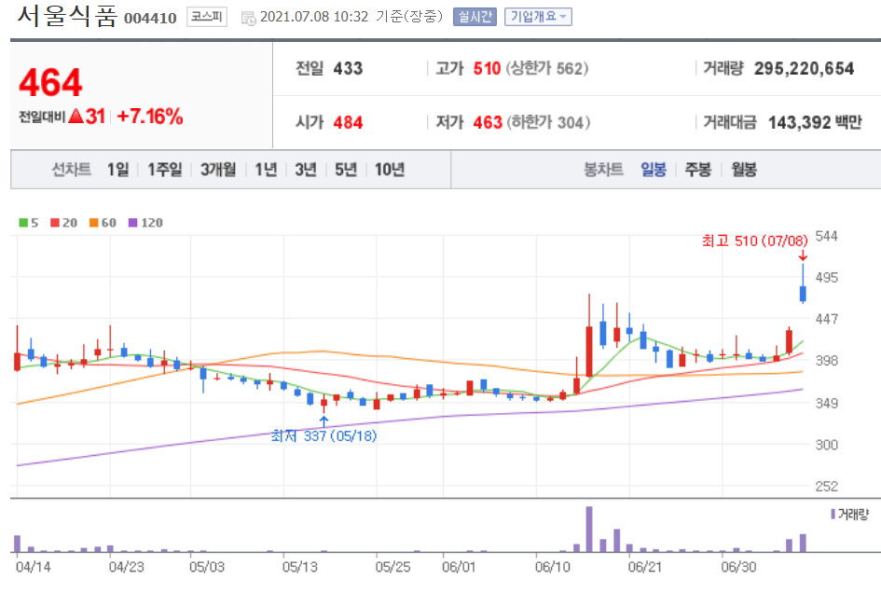This screenshot has width=881, height=593.
Task: Click the current price 464
Action: (x=50, y=83)
